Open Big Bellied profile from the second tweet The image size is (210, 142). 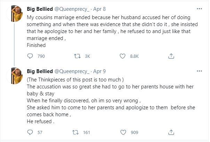(40, 71)
